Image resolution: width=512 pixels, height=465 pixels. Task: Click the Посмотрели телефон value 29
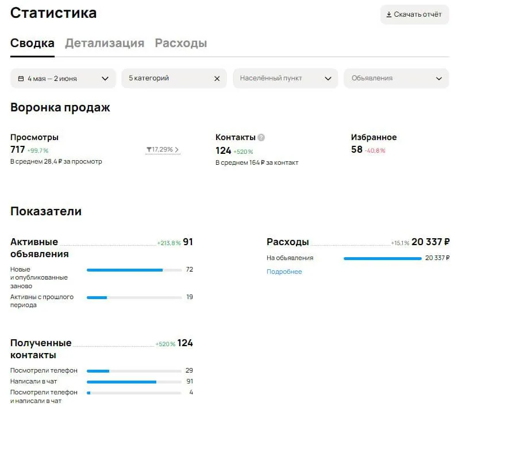coord(189,370)
